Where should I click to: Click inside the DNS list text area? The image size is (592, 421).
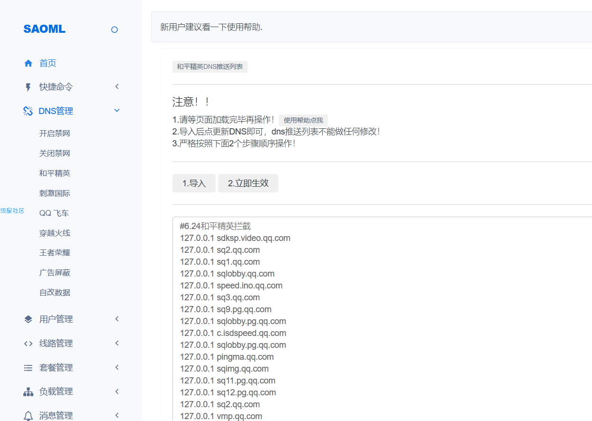click(x=382, y=319)
